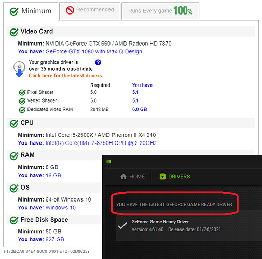Click here for the latest drivers link
The image size is (262, 259).
point(65,76)
